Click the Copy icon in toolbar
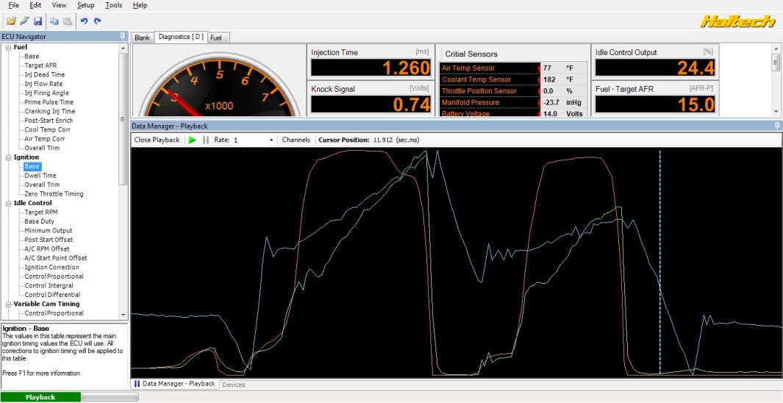Screen dimensions: 783x403 pos(56,21)
